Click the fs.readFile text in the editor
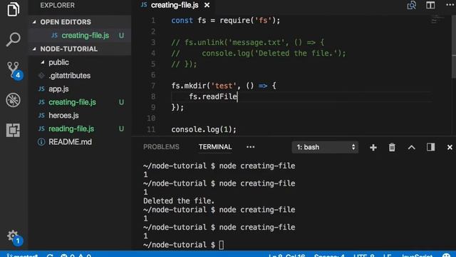 coord(213,96)
